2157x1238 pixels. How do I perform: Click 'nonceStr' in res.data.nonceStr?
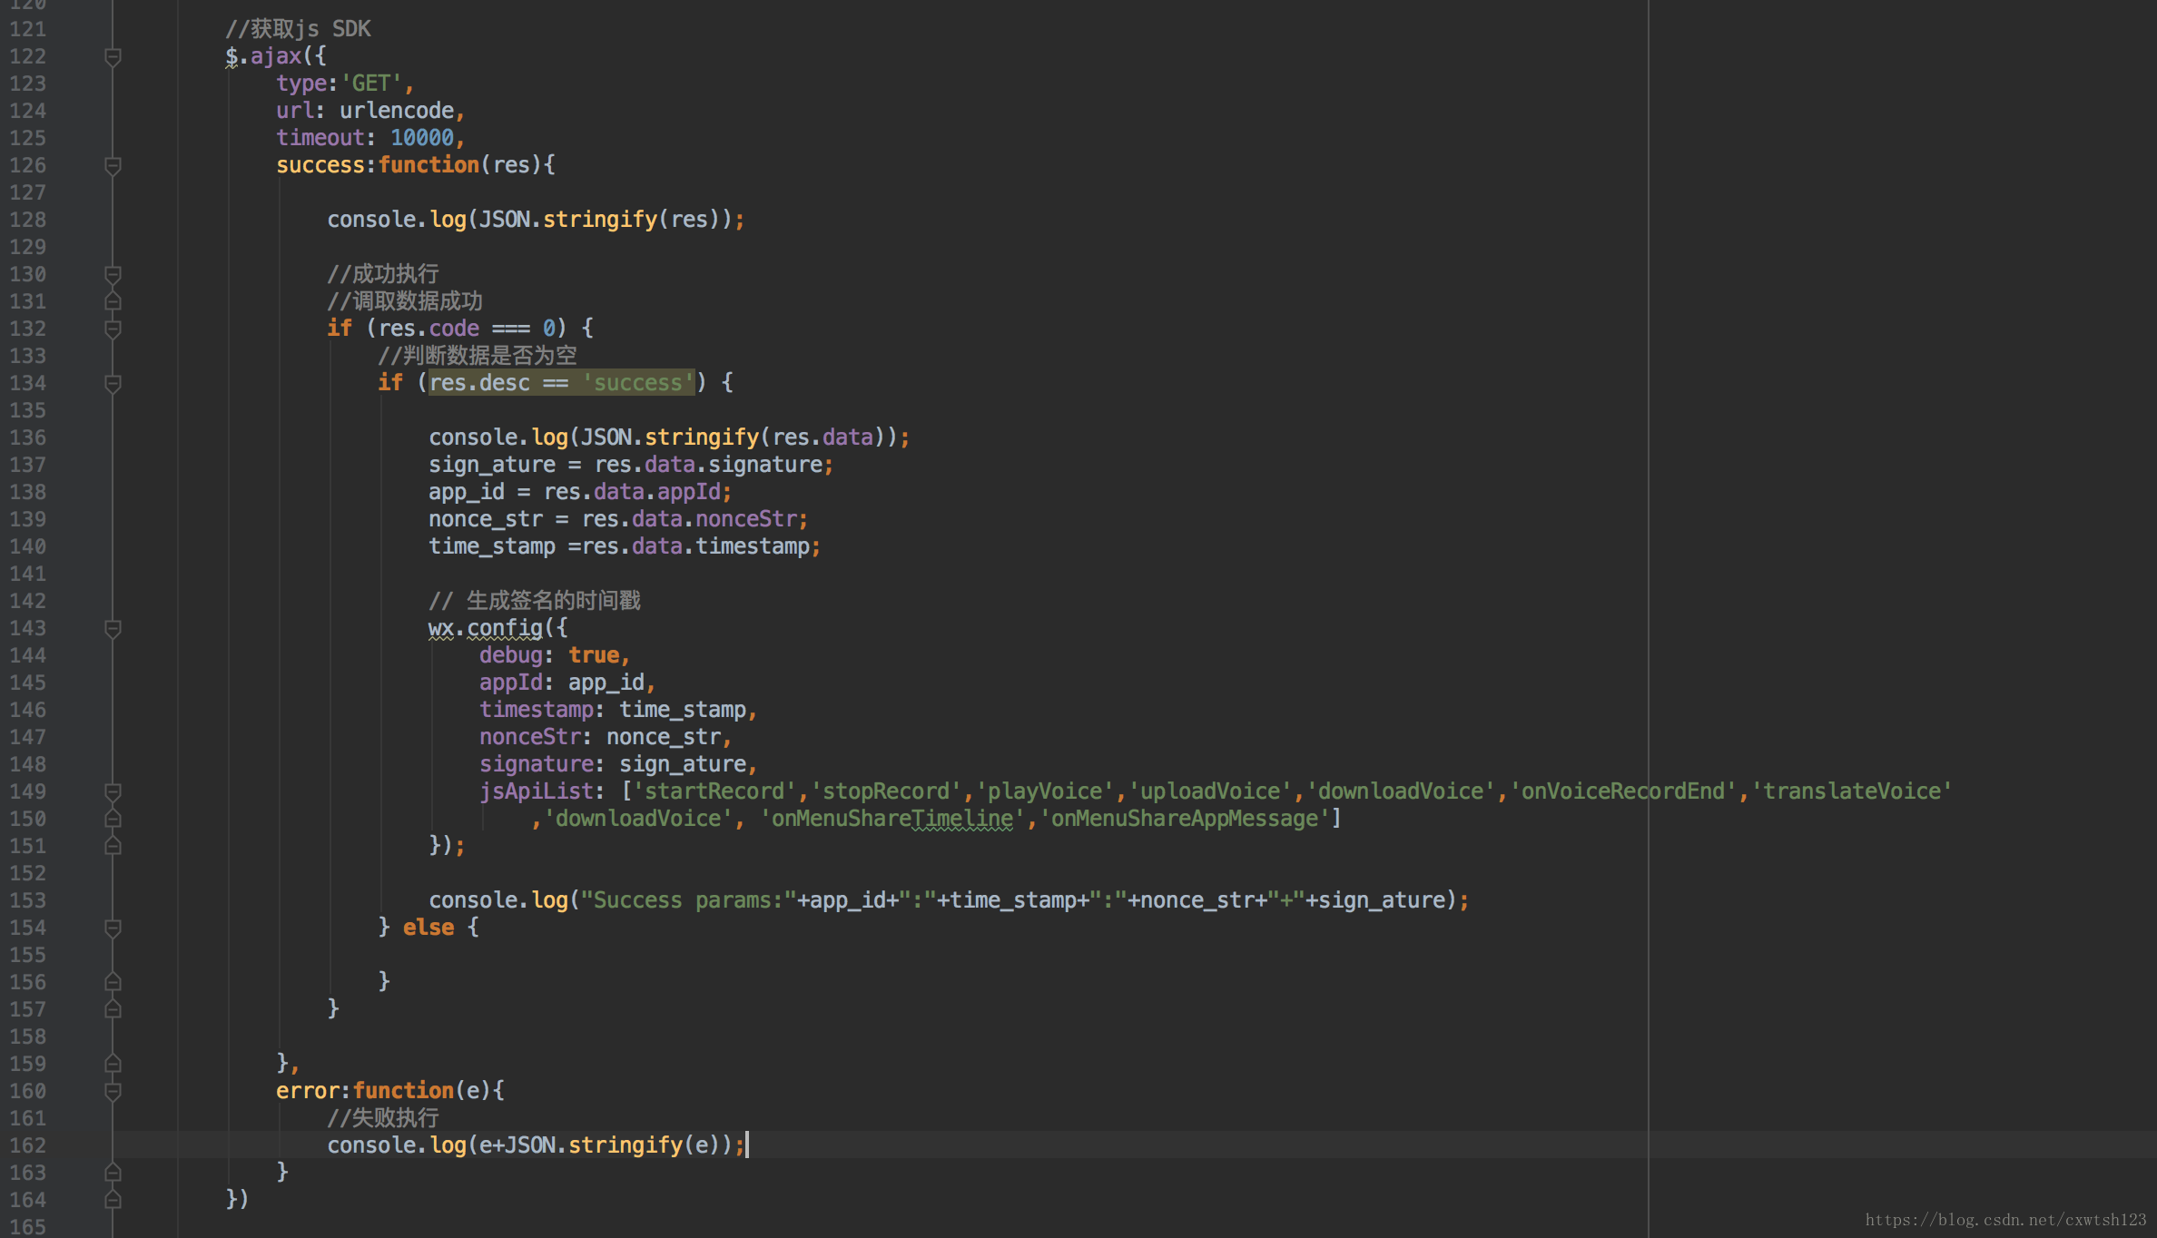(746, 519)
